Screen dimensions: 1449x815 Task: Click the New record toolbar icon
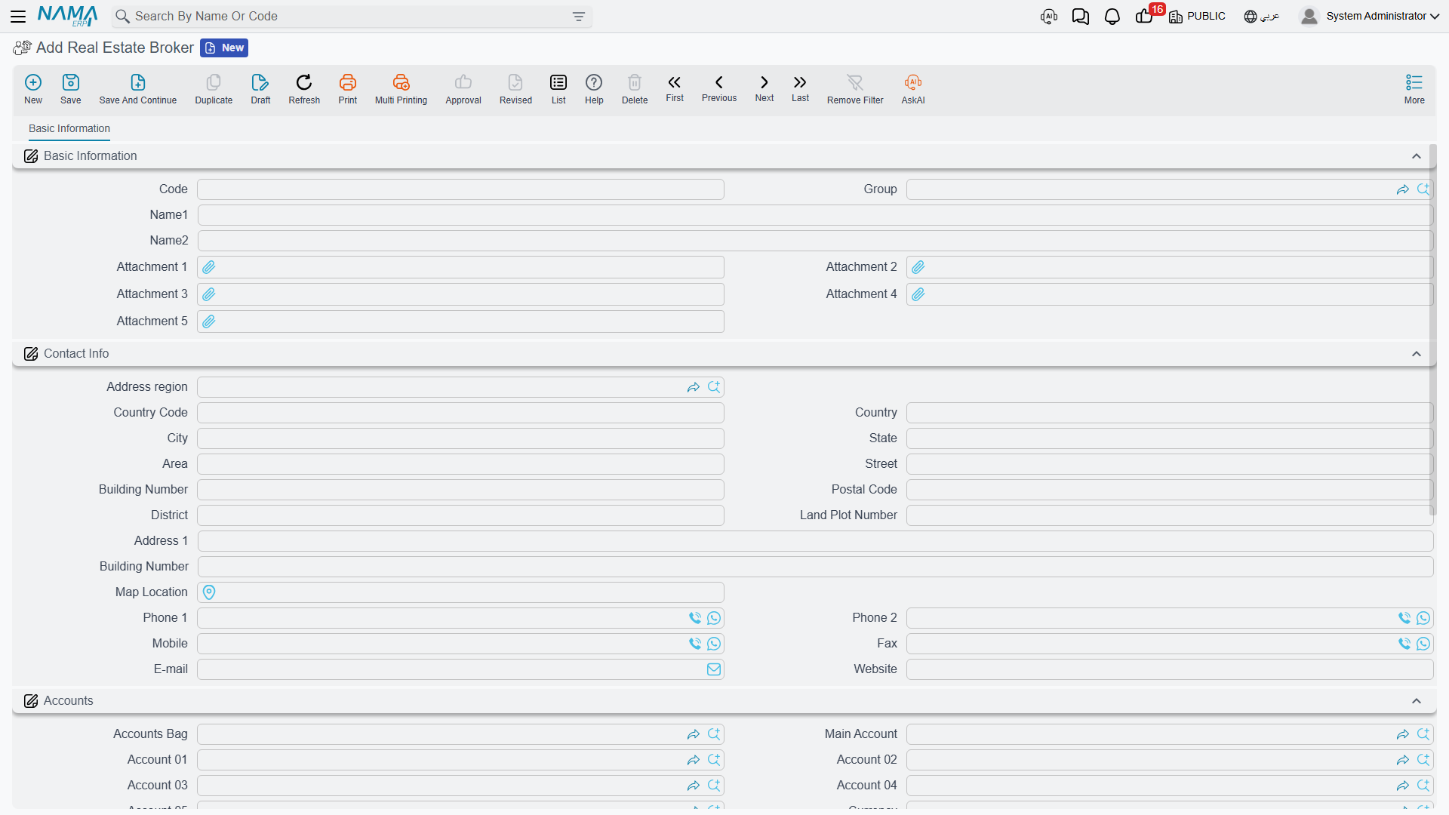pyautogui.click(x=33, y=89)
